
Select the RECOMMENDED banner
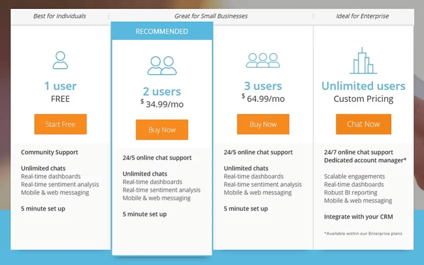tap(162, 31)
